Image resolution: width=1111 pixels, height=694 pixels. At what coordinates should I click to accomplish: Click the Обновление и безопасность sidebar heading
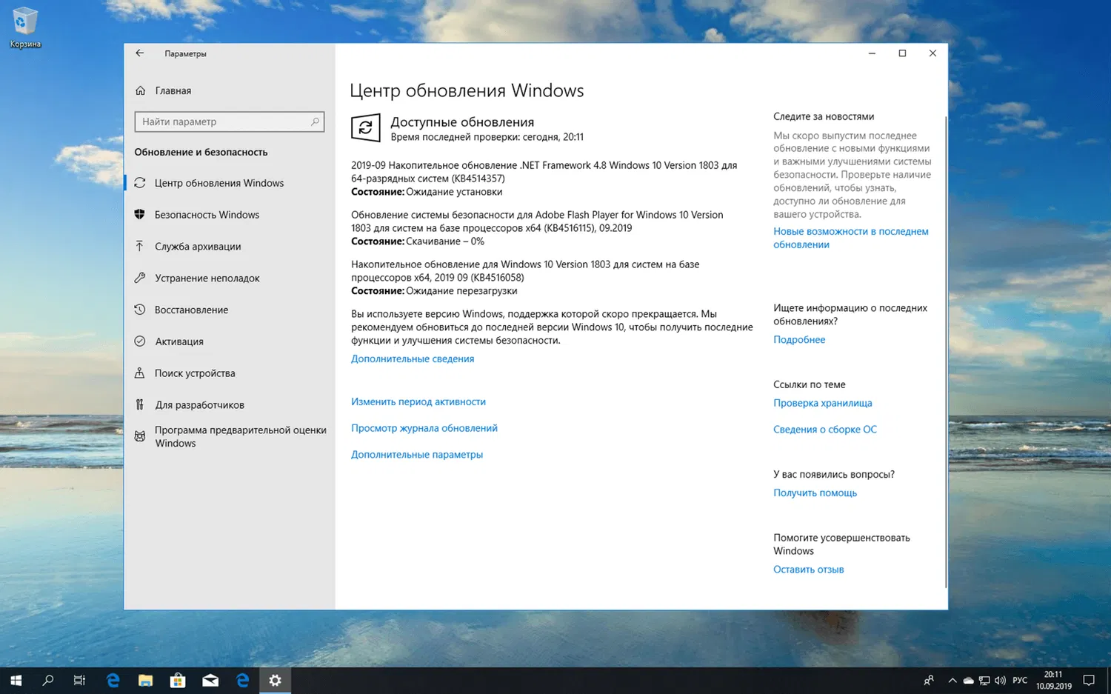coord(201,152)
